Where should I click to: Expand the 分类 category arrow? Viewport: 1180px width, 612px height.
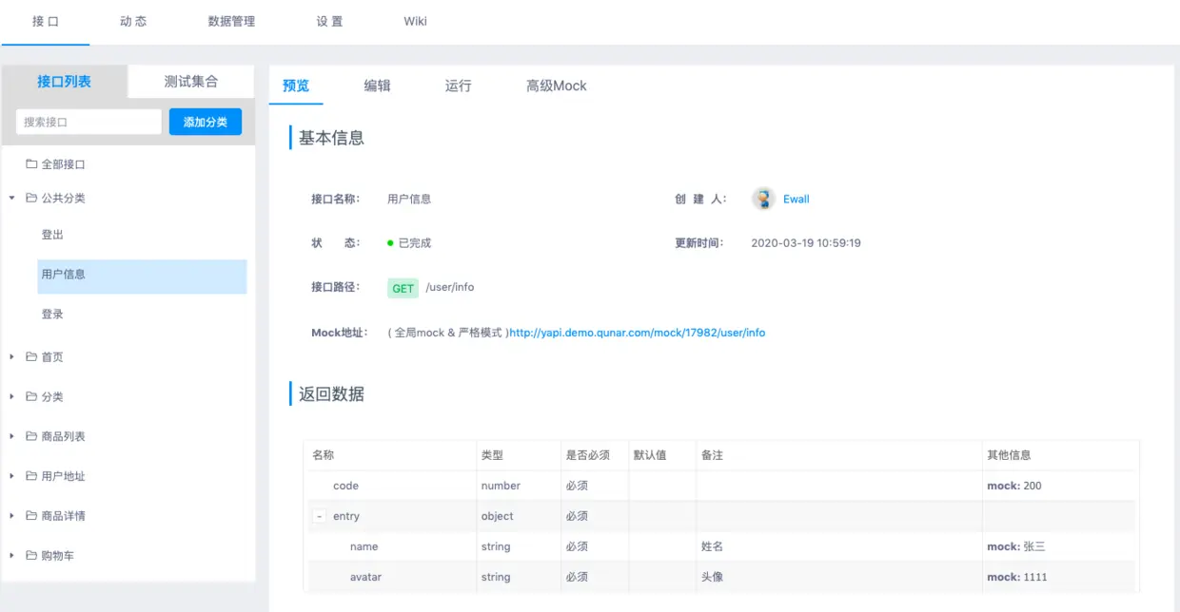11,397
